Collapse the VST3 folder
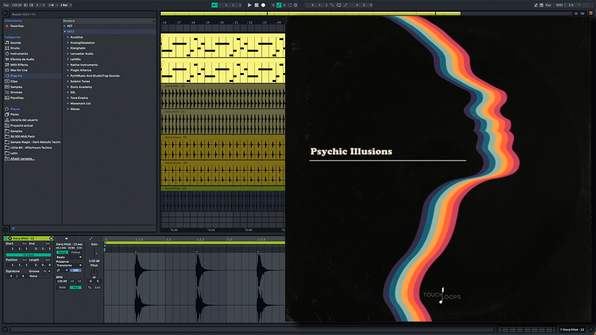Screen dimensions: 596x335 pyautogui.click(x=65, y=31)
